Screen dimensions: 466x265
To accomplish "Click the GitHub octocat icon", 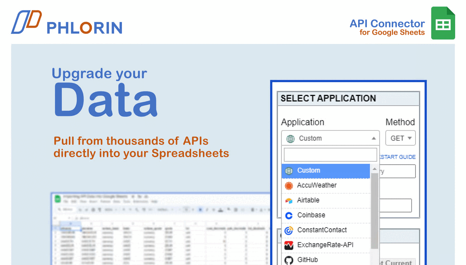I will point(289,260).
